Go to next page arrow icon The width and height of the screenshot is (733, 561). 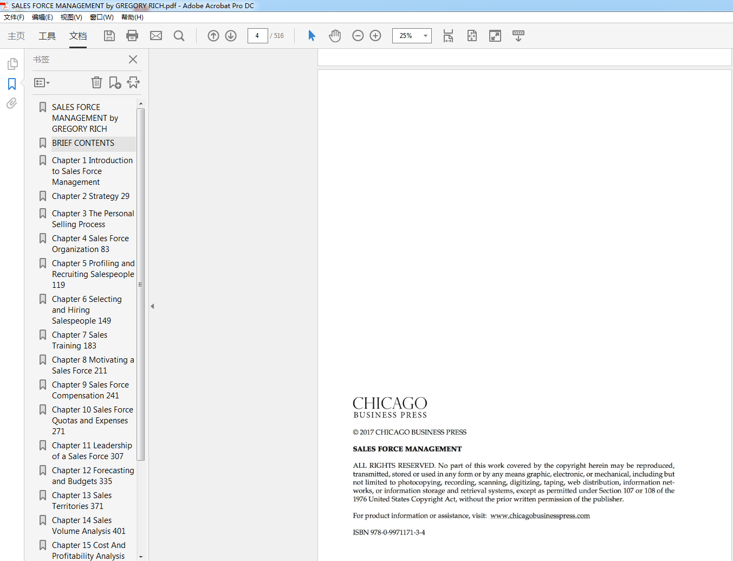tap(231, 36)
